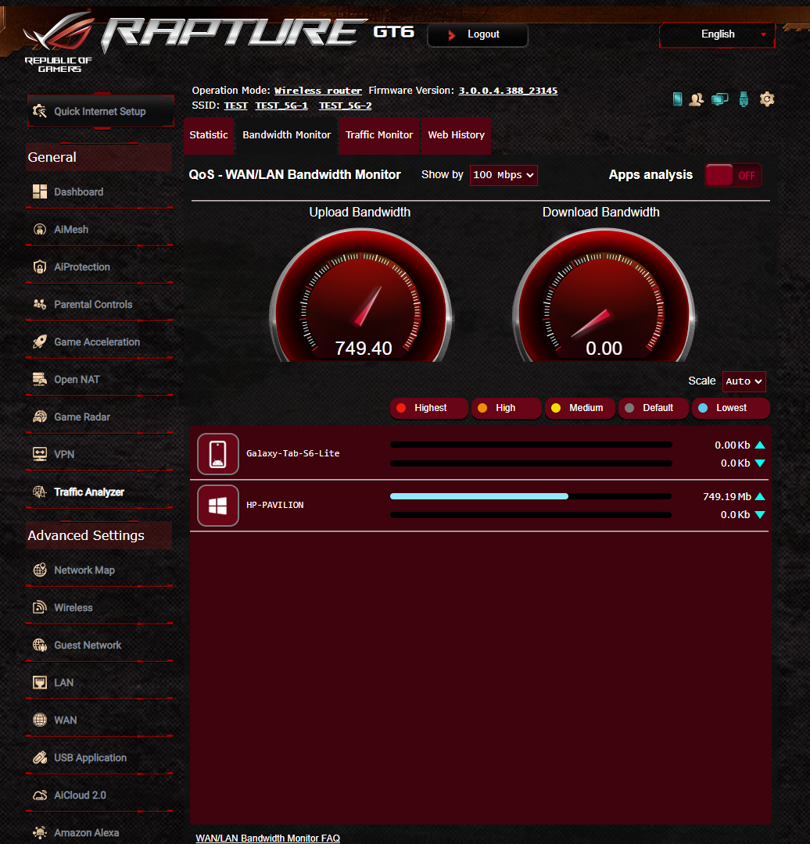Click the Logout button
This screenshot has width=810, height=844.
(477, 34)
